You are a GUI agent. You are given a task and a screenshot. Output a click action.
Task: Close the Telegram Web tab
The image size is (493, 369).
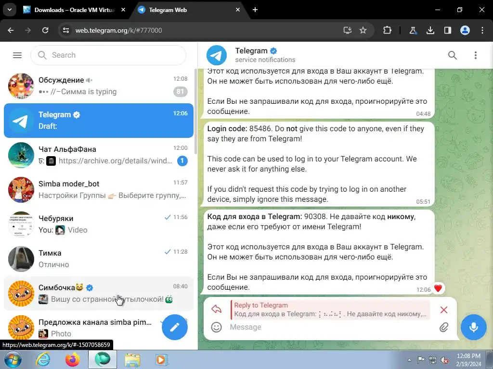pyautogui.click(x=238, y=10)
